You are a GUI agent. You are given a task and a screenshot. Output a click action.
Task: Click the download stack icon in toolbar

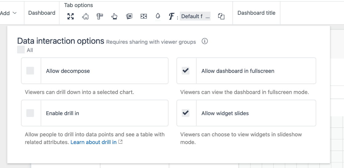pos(129,17)
